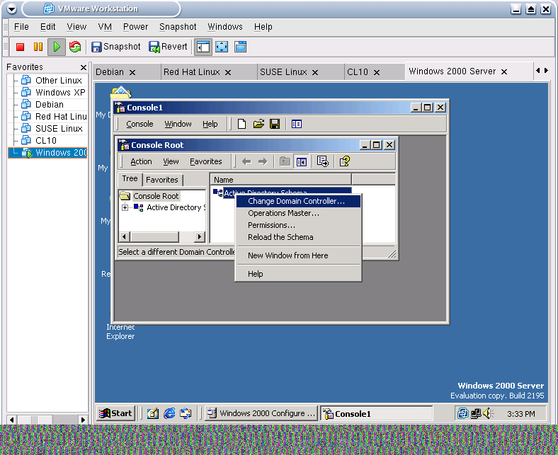558x455 pixels.
Task: Open the Edit menu in VMware
Action: pyautogui.click(x=47, y=27)
